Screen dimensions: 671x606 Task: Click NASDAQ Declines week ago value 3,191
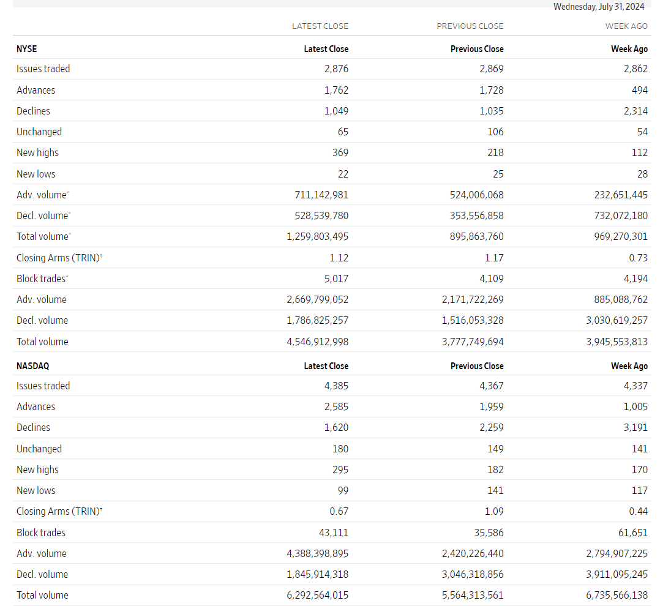pos(635,427)
